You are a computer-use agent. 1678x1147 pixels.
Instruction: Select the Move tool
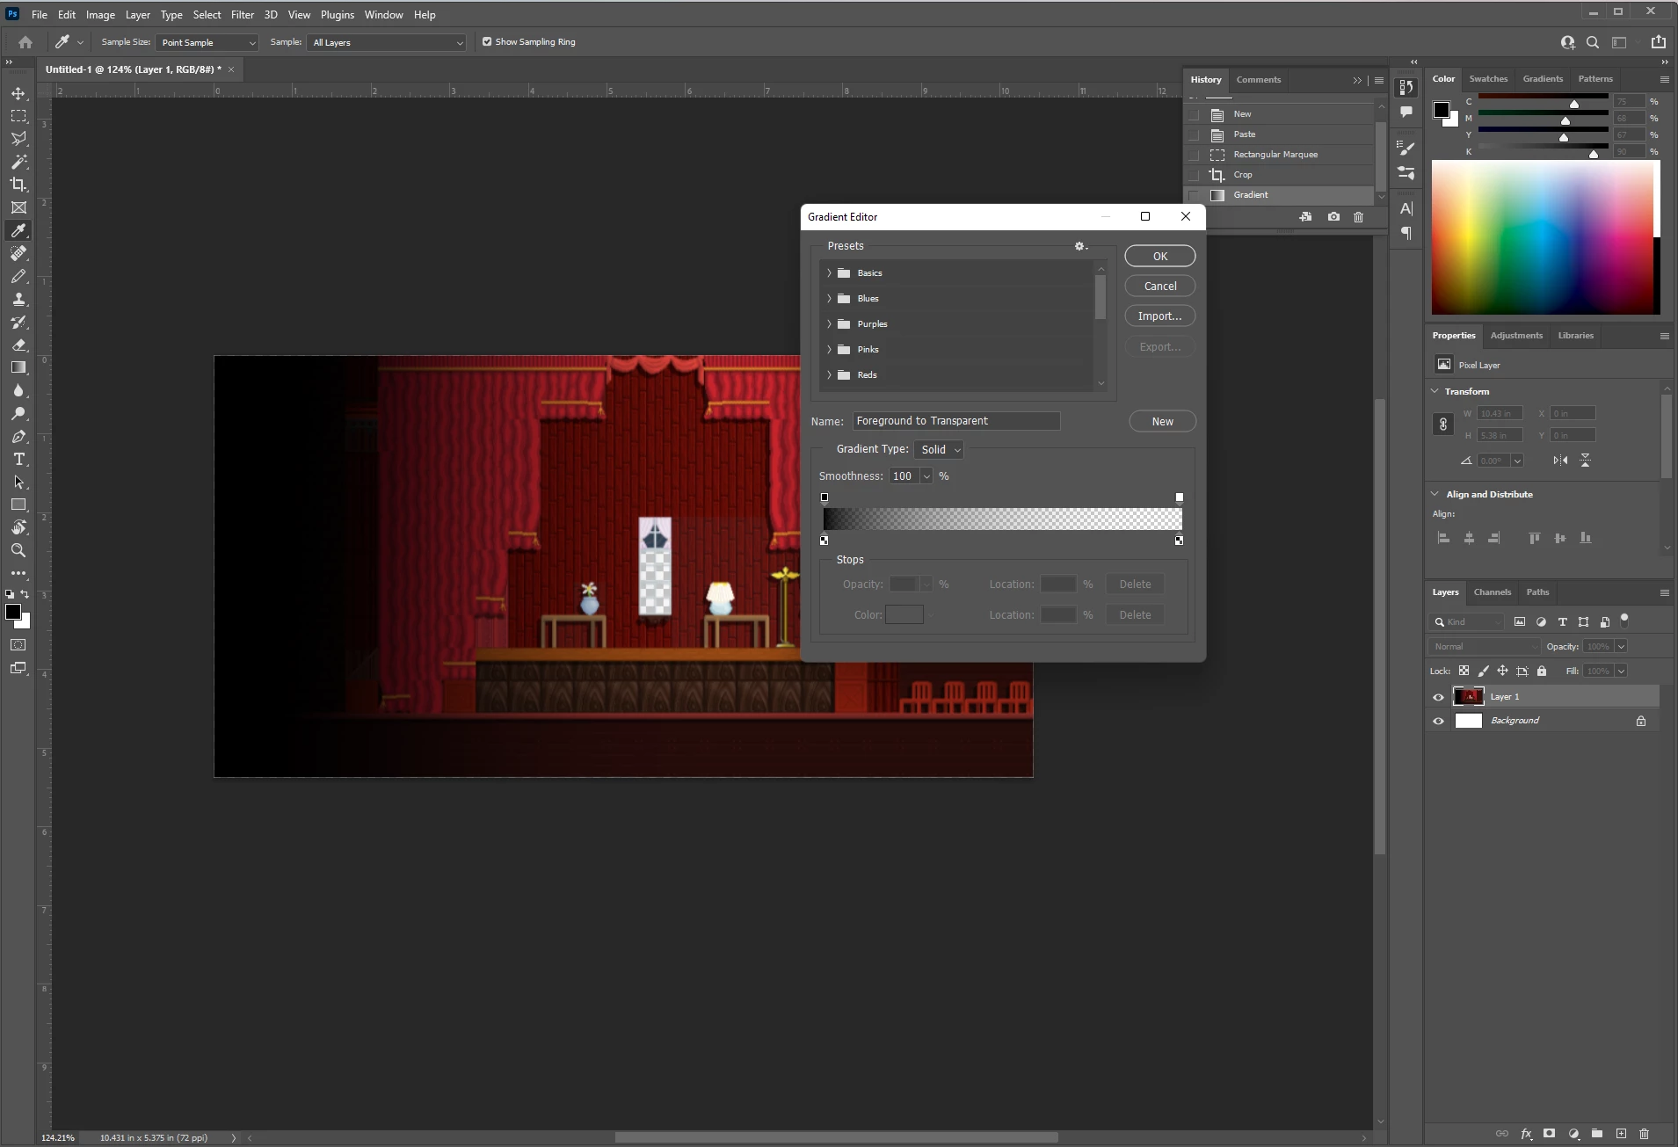coord(18,93)
